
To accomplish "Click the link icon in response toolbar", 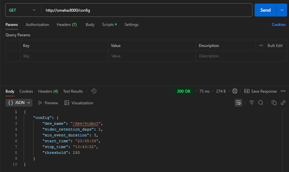I will pyautogui.click(x=283, y=103).
